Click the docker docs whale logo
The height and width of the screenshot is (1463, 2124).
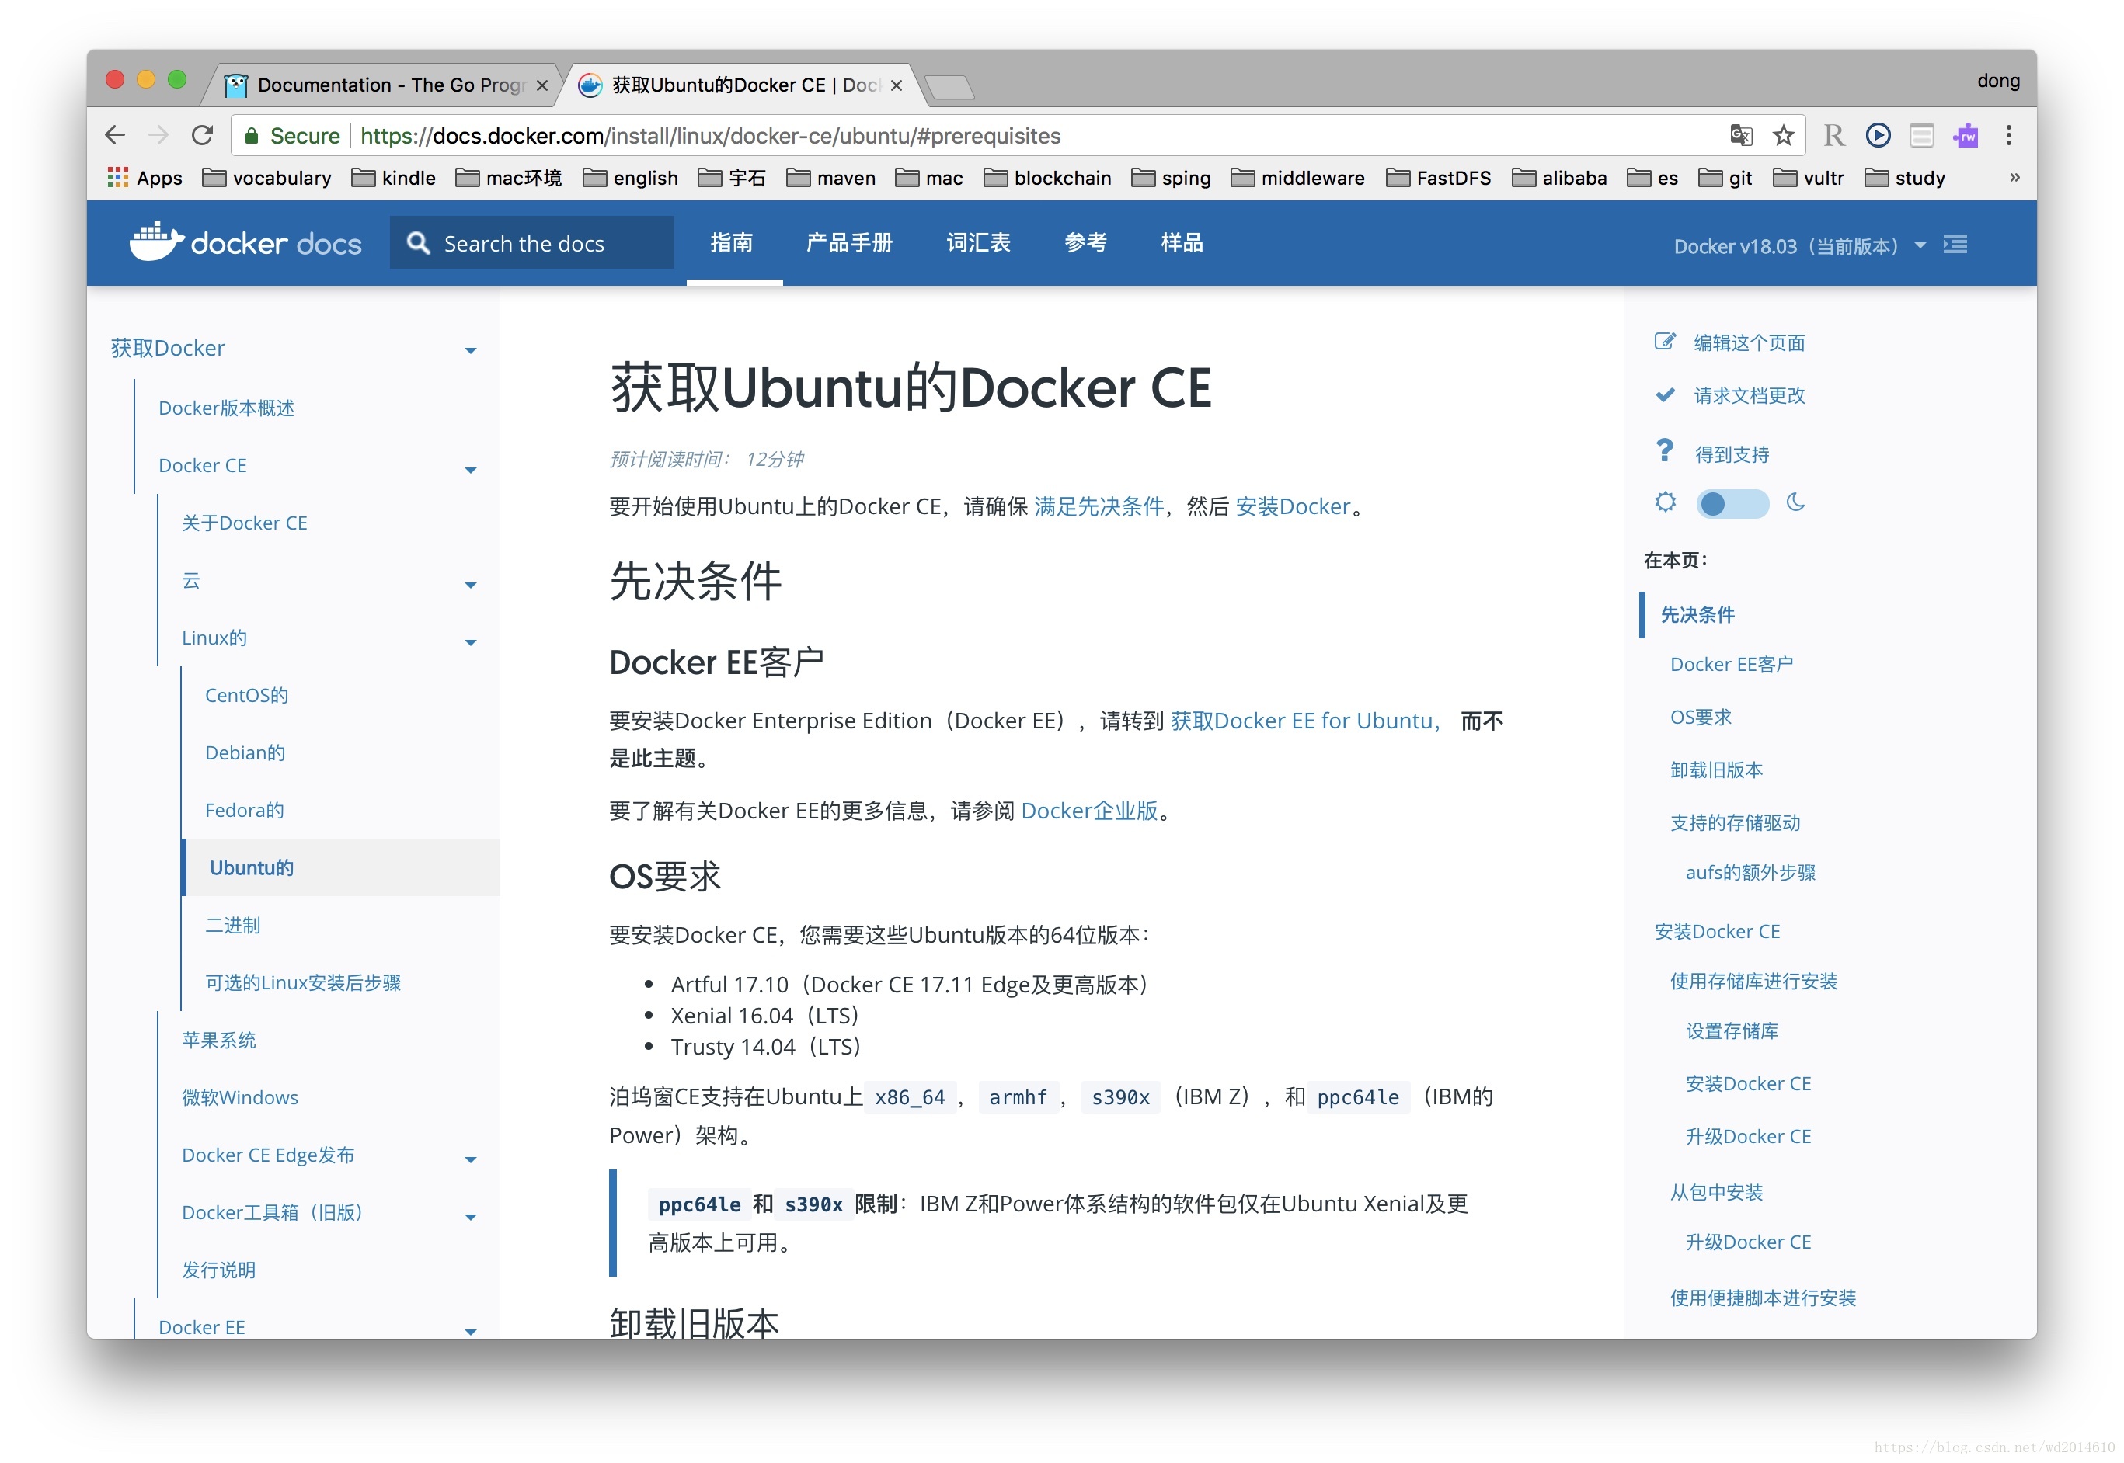[x=245, y=242]
